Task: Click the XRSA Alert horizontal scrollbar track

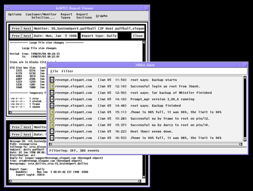Action: (146, 144)
